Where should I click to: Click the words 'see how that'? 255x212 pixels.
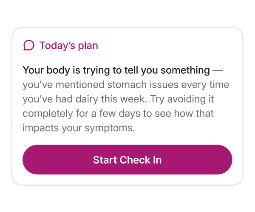(x=184, y=113)
